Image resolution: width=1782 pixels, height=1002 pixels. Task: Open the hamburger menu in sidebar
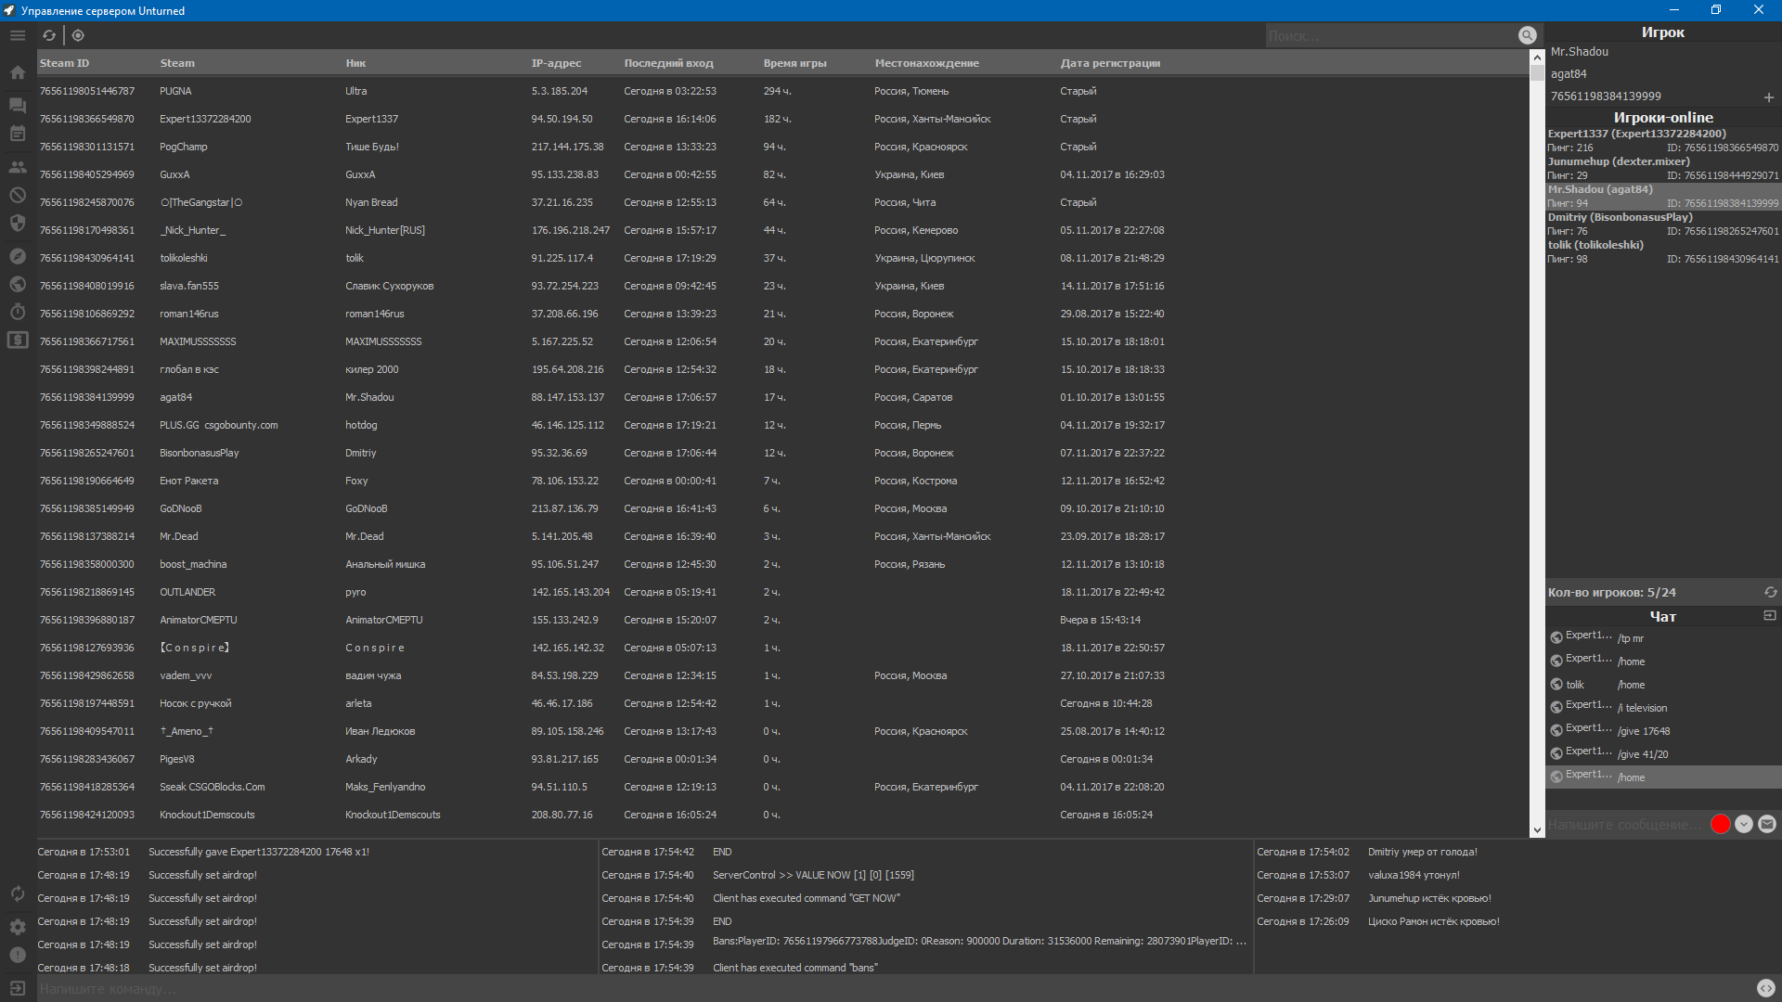click(18, 35)
